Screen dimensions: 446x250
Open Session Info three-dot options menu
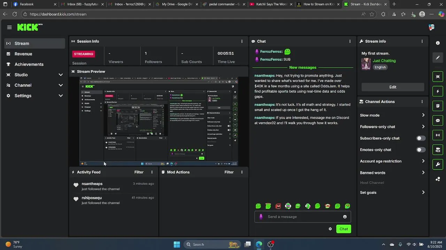point(242,41)
